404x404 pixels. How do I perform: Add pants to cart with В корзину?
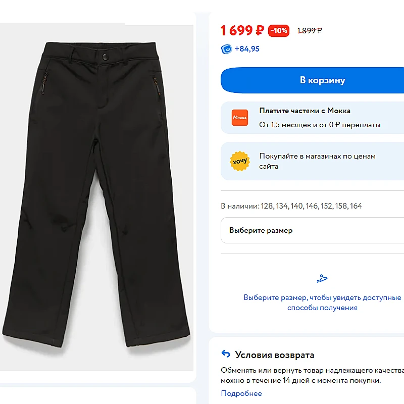(312, 80)
